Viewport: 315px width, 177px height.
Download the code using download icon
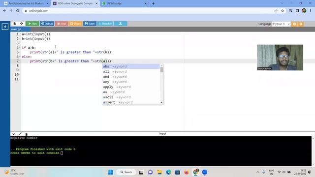[x=120, y=24]
